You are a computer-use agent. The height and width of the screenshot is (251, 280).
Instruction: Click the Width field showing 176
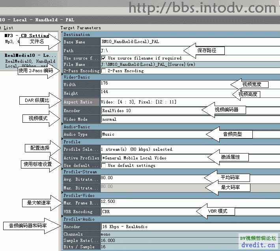point(190,84)
